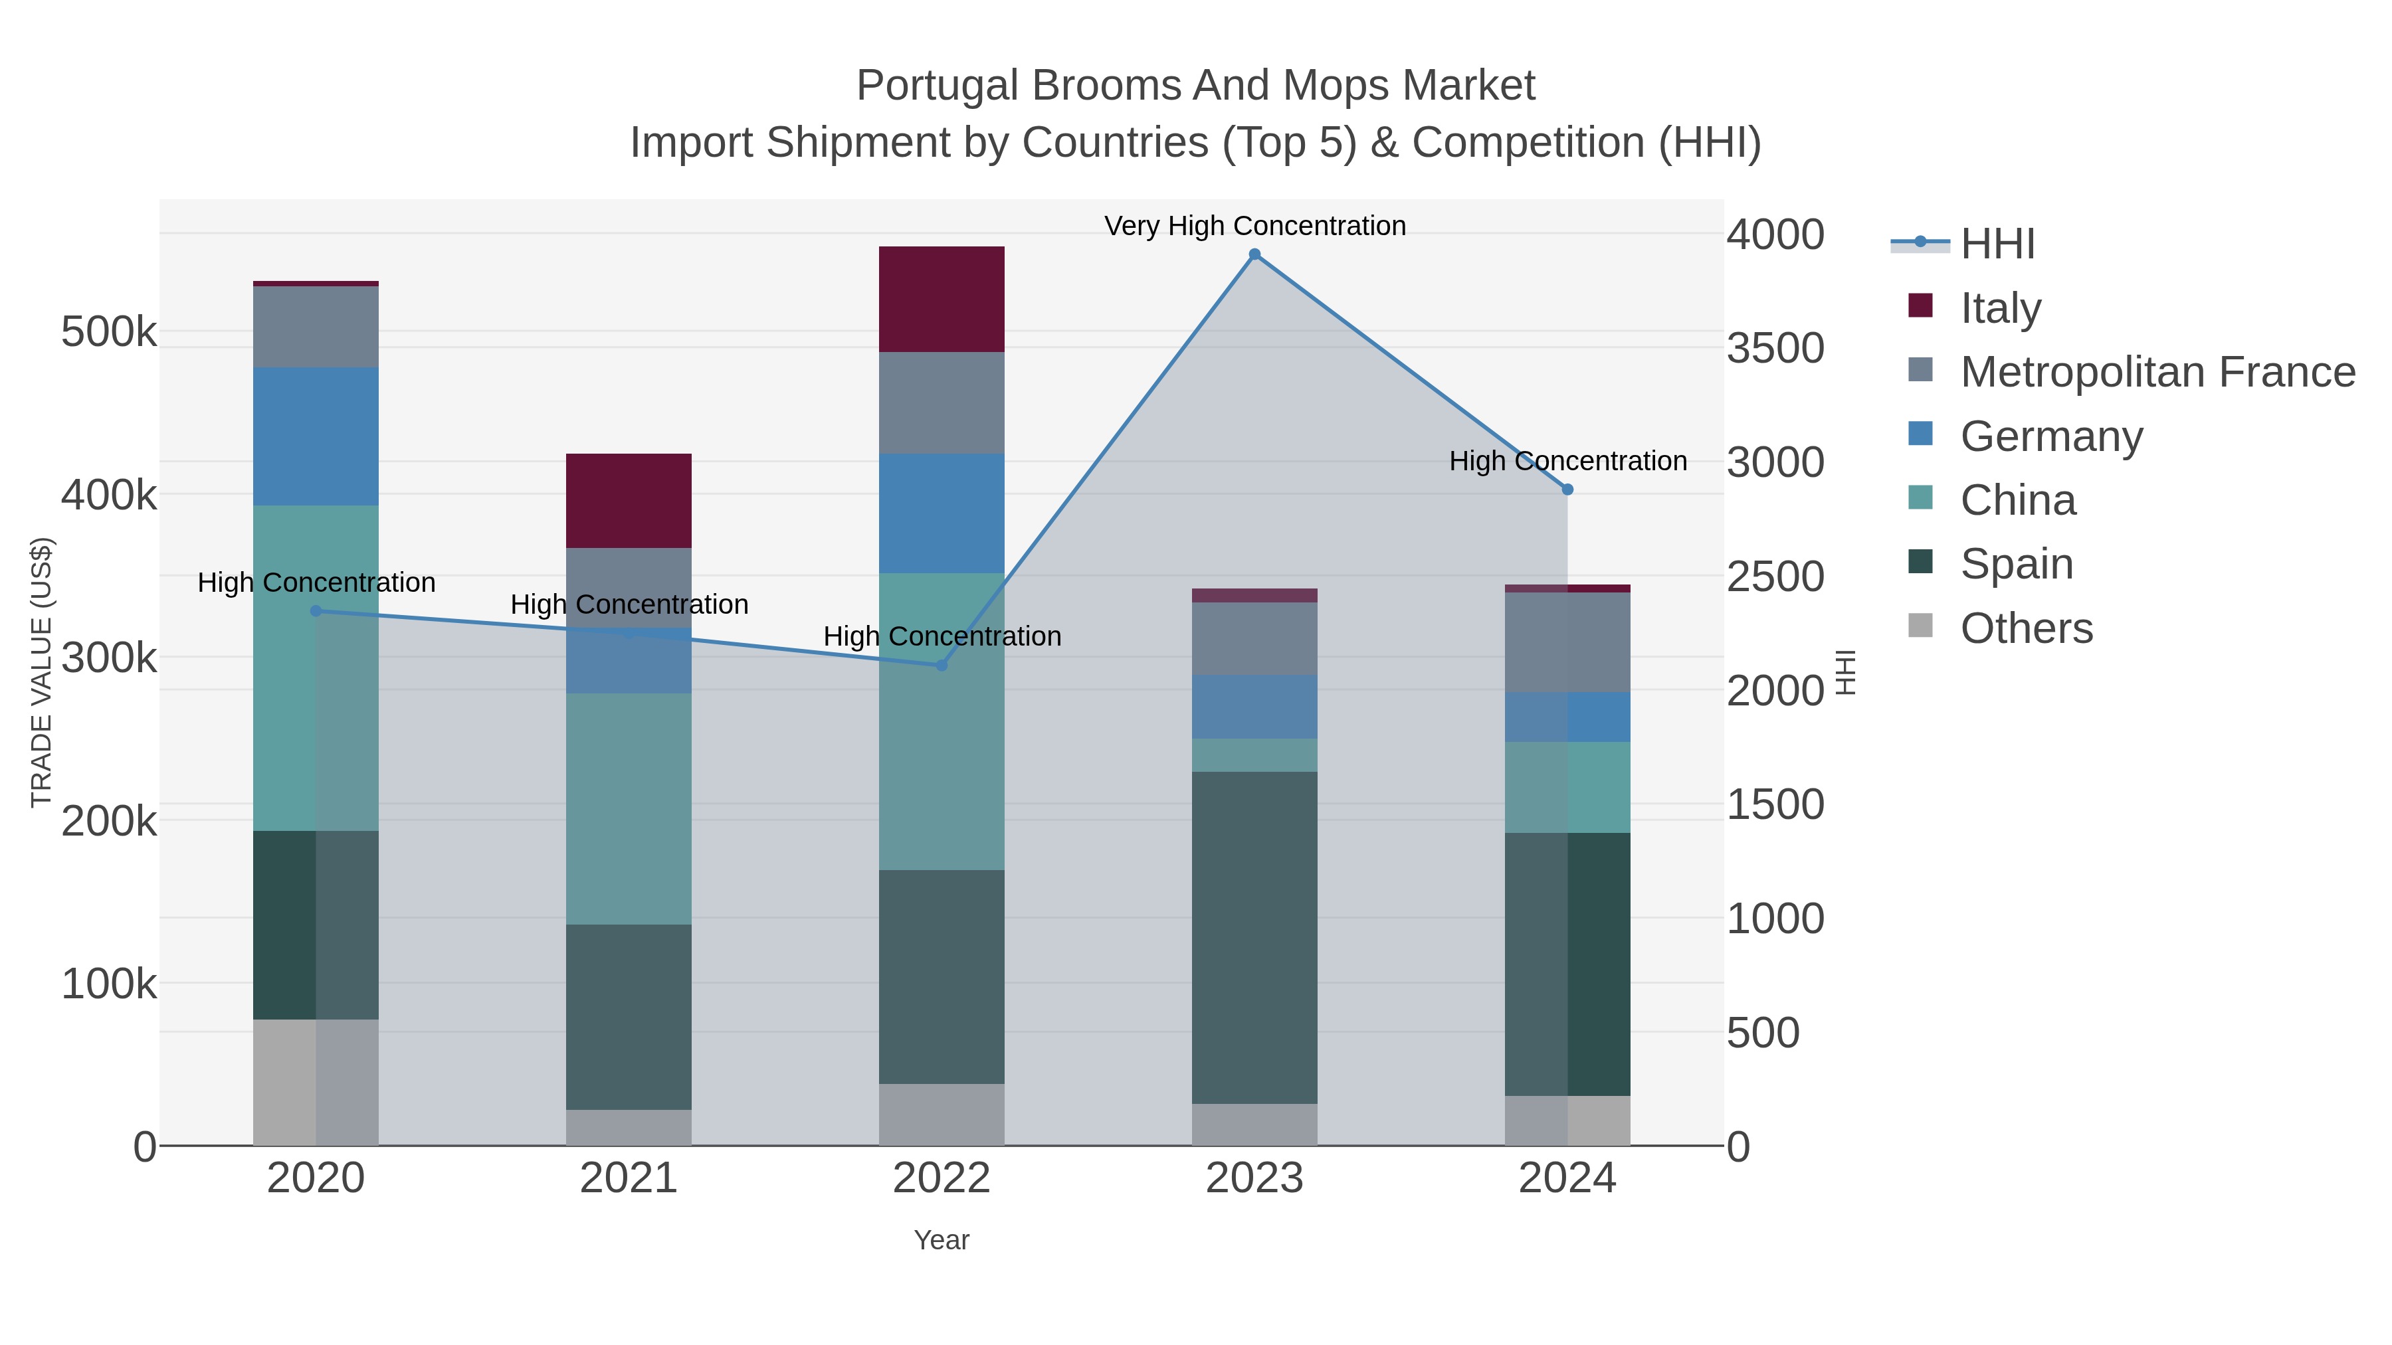Click the 500 HHI axis tick

pyautogui.click(x=1763, y=1032)
